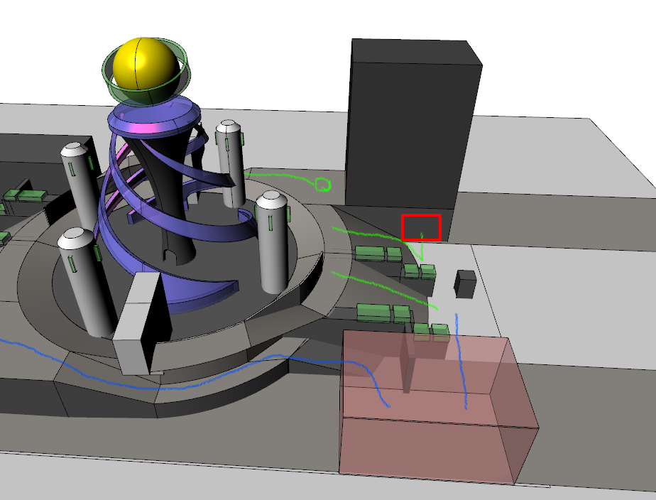Select the green scribbled loop sketch
656x500 pixels.
tap(322, 185)
